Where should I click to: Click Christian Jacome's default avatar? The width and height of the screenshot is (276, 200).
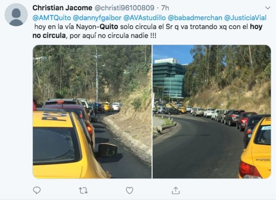coord(16,15)
